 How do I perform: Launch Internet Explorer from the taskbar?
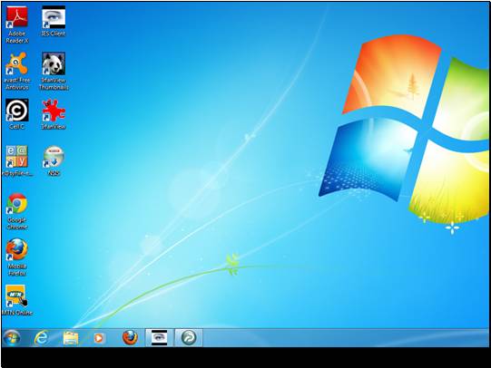pos(42,338)
